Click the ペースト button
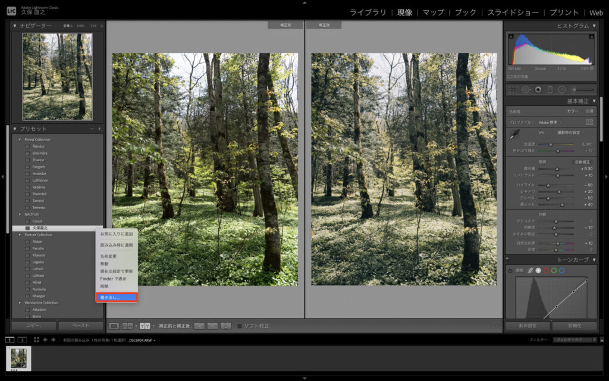Image resolution: width=609 pixels, height=381 pixels. tap(81, 326)
